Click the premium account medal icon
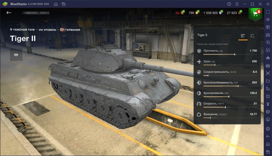Viewport: 272px width, 156px height. 182,13
